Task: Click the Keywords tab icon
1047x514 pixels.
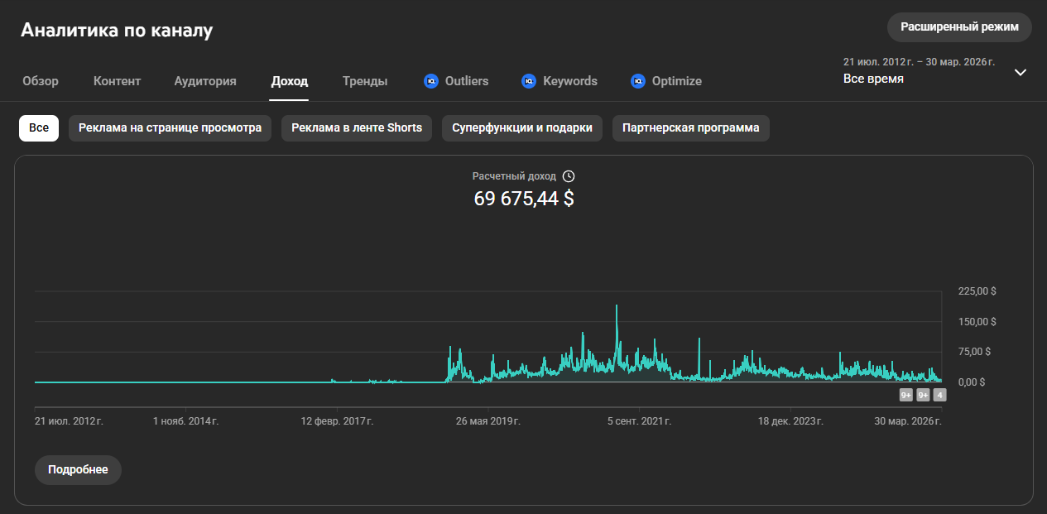Action: point(528,81)
